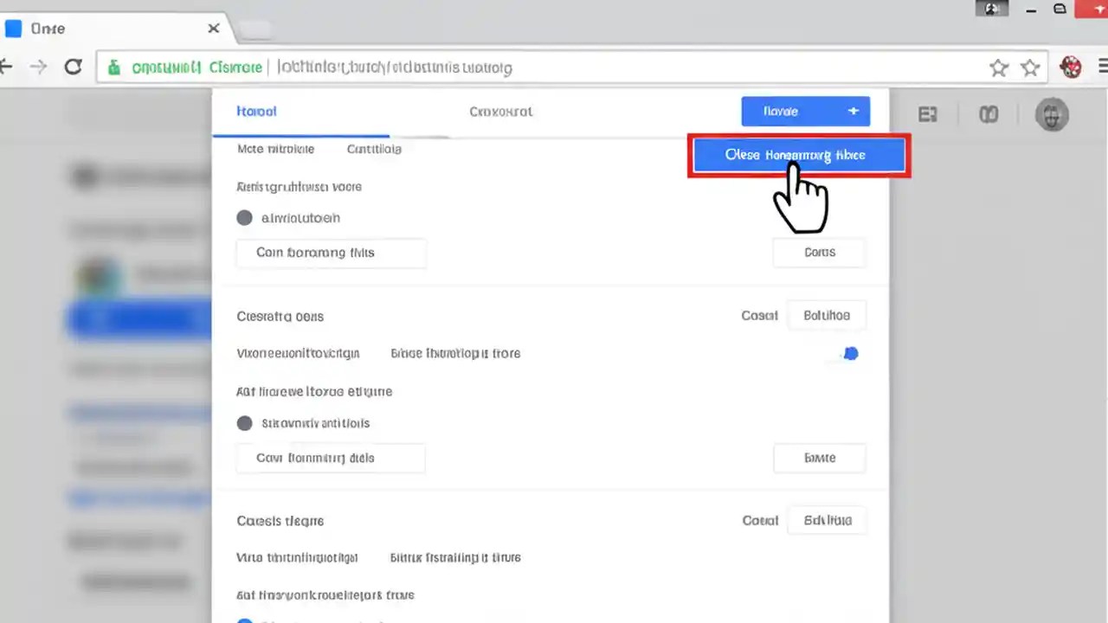Click the blue button outlined in red
The height and width of the screenshot is (623, 1108).
pos(796,155)
